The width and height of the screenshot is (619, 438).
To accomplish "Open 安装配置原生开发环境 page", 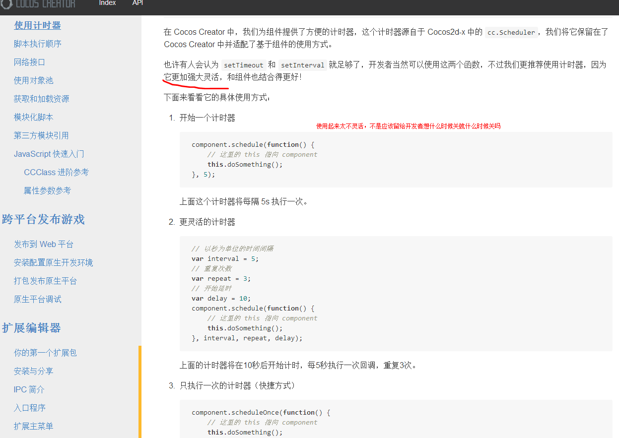I will click(x=53, y=262).
